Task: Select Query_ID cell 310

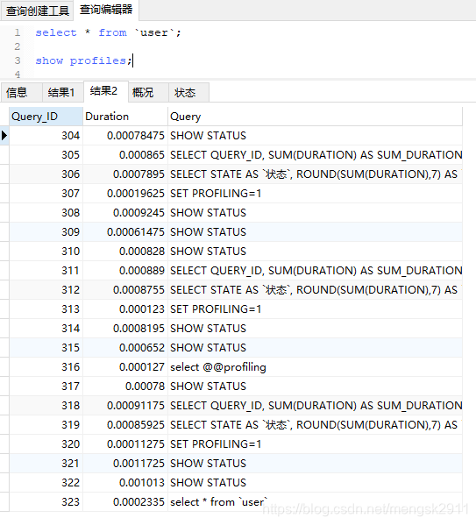Action: coord(46,252)
